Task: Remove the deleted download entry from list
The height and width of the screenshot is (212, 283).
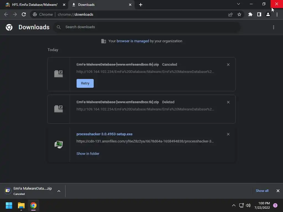Action: click(x=228, y=102)
